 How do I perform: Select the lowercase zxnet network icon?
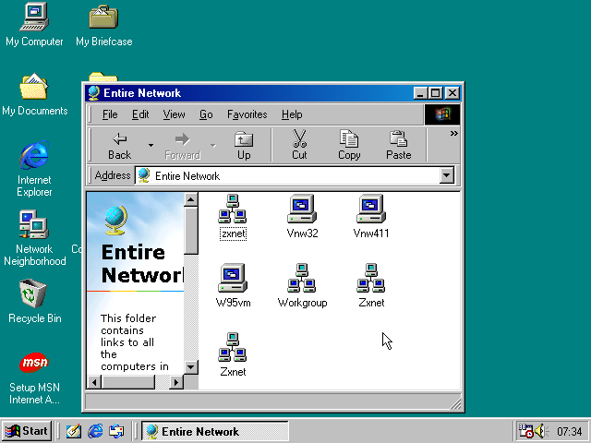(x=233, y=216)
